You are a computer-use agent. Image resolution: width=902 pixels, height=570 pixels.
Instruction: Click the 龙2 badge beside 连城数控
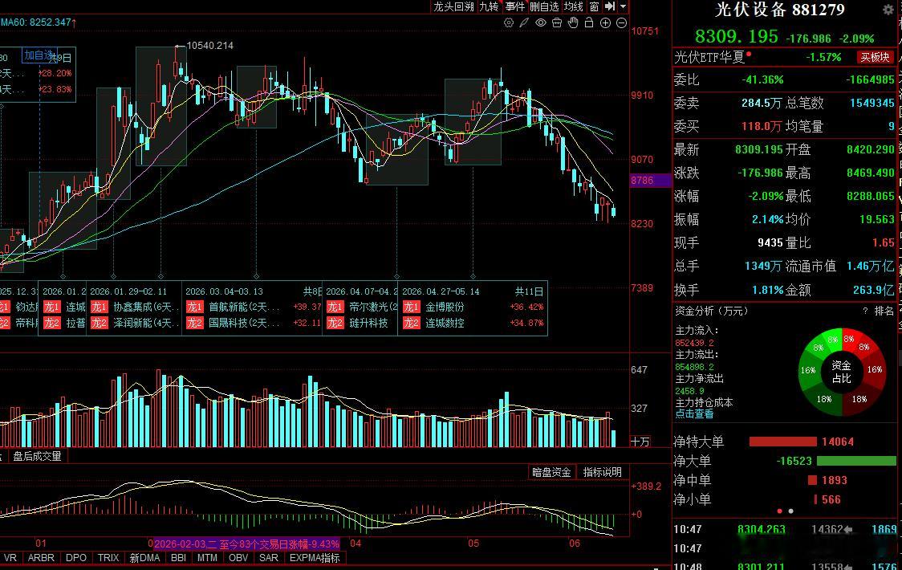pos(411,323)
